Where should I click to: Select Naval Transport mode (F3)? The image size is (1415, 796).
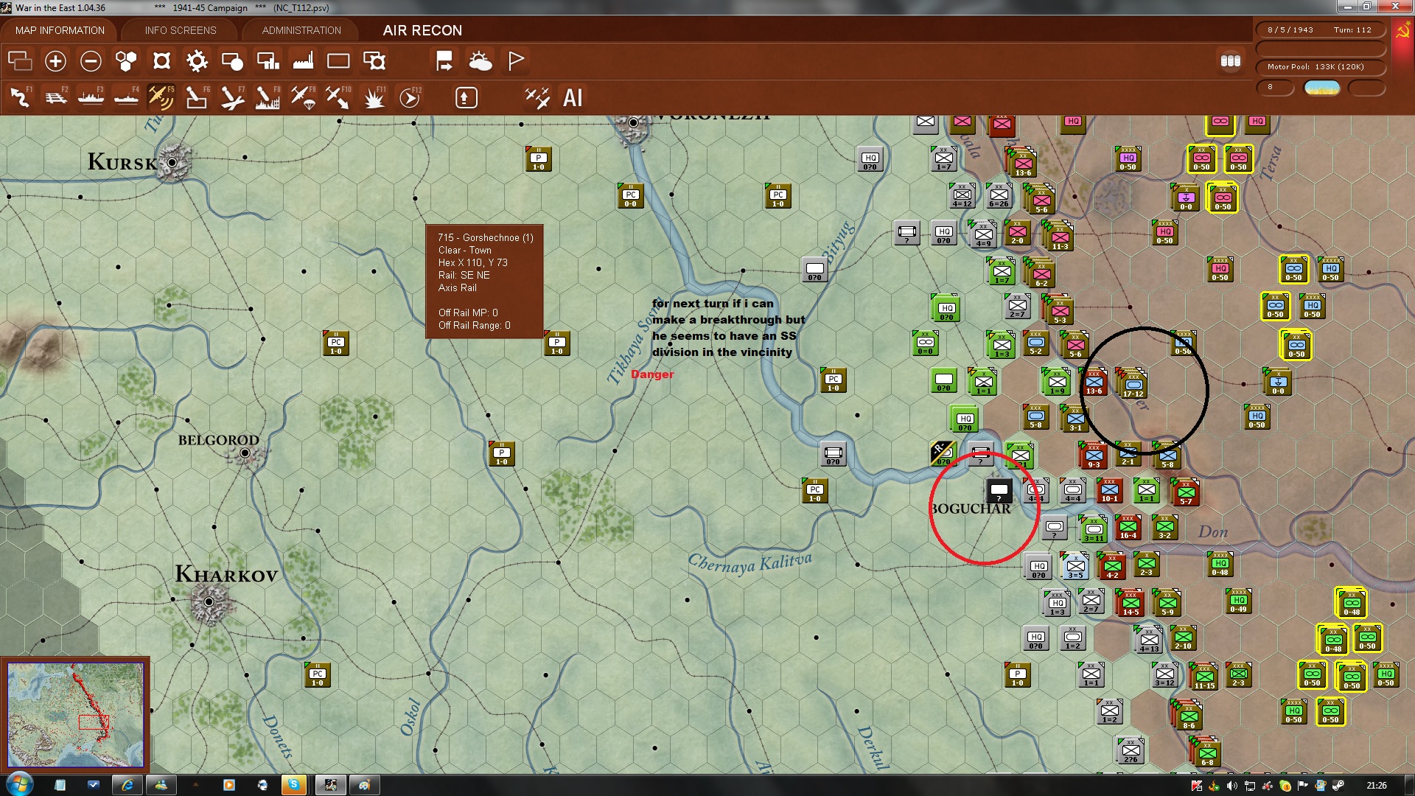[x=91, y=97]
